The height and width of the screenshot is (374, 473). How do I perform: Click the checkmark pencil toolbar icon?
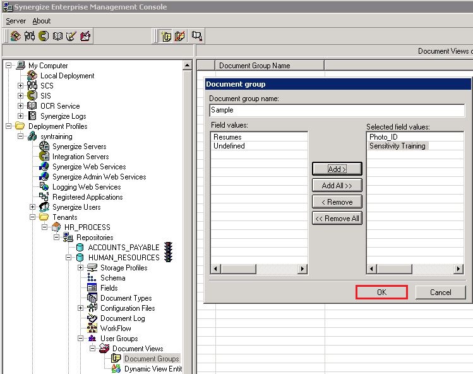tap(71, 36)
